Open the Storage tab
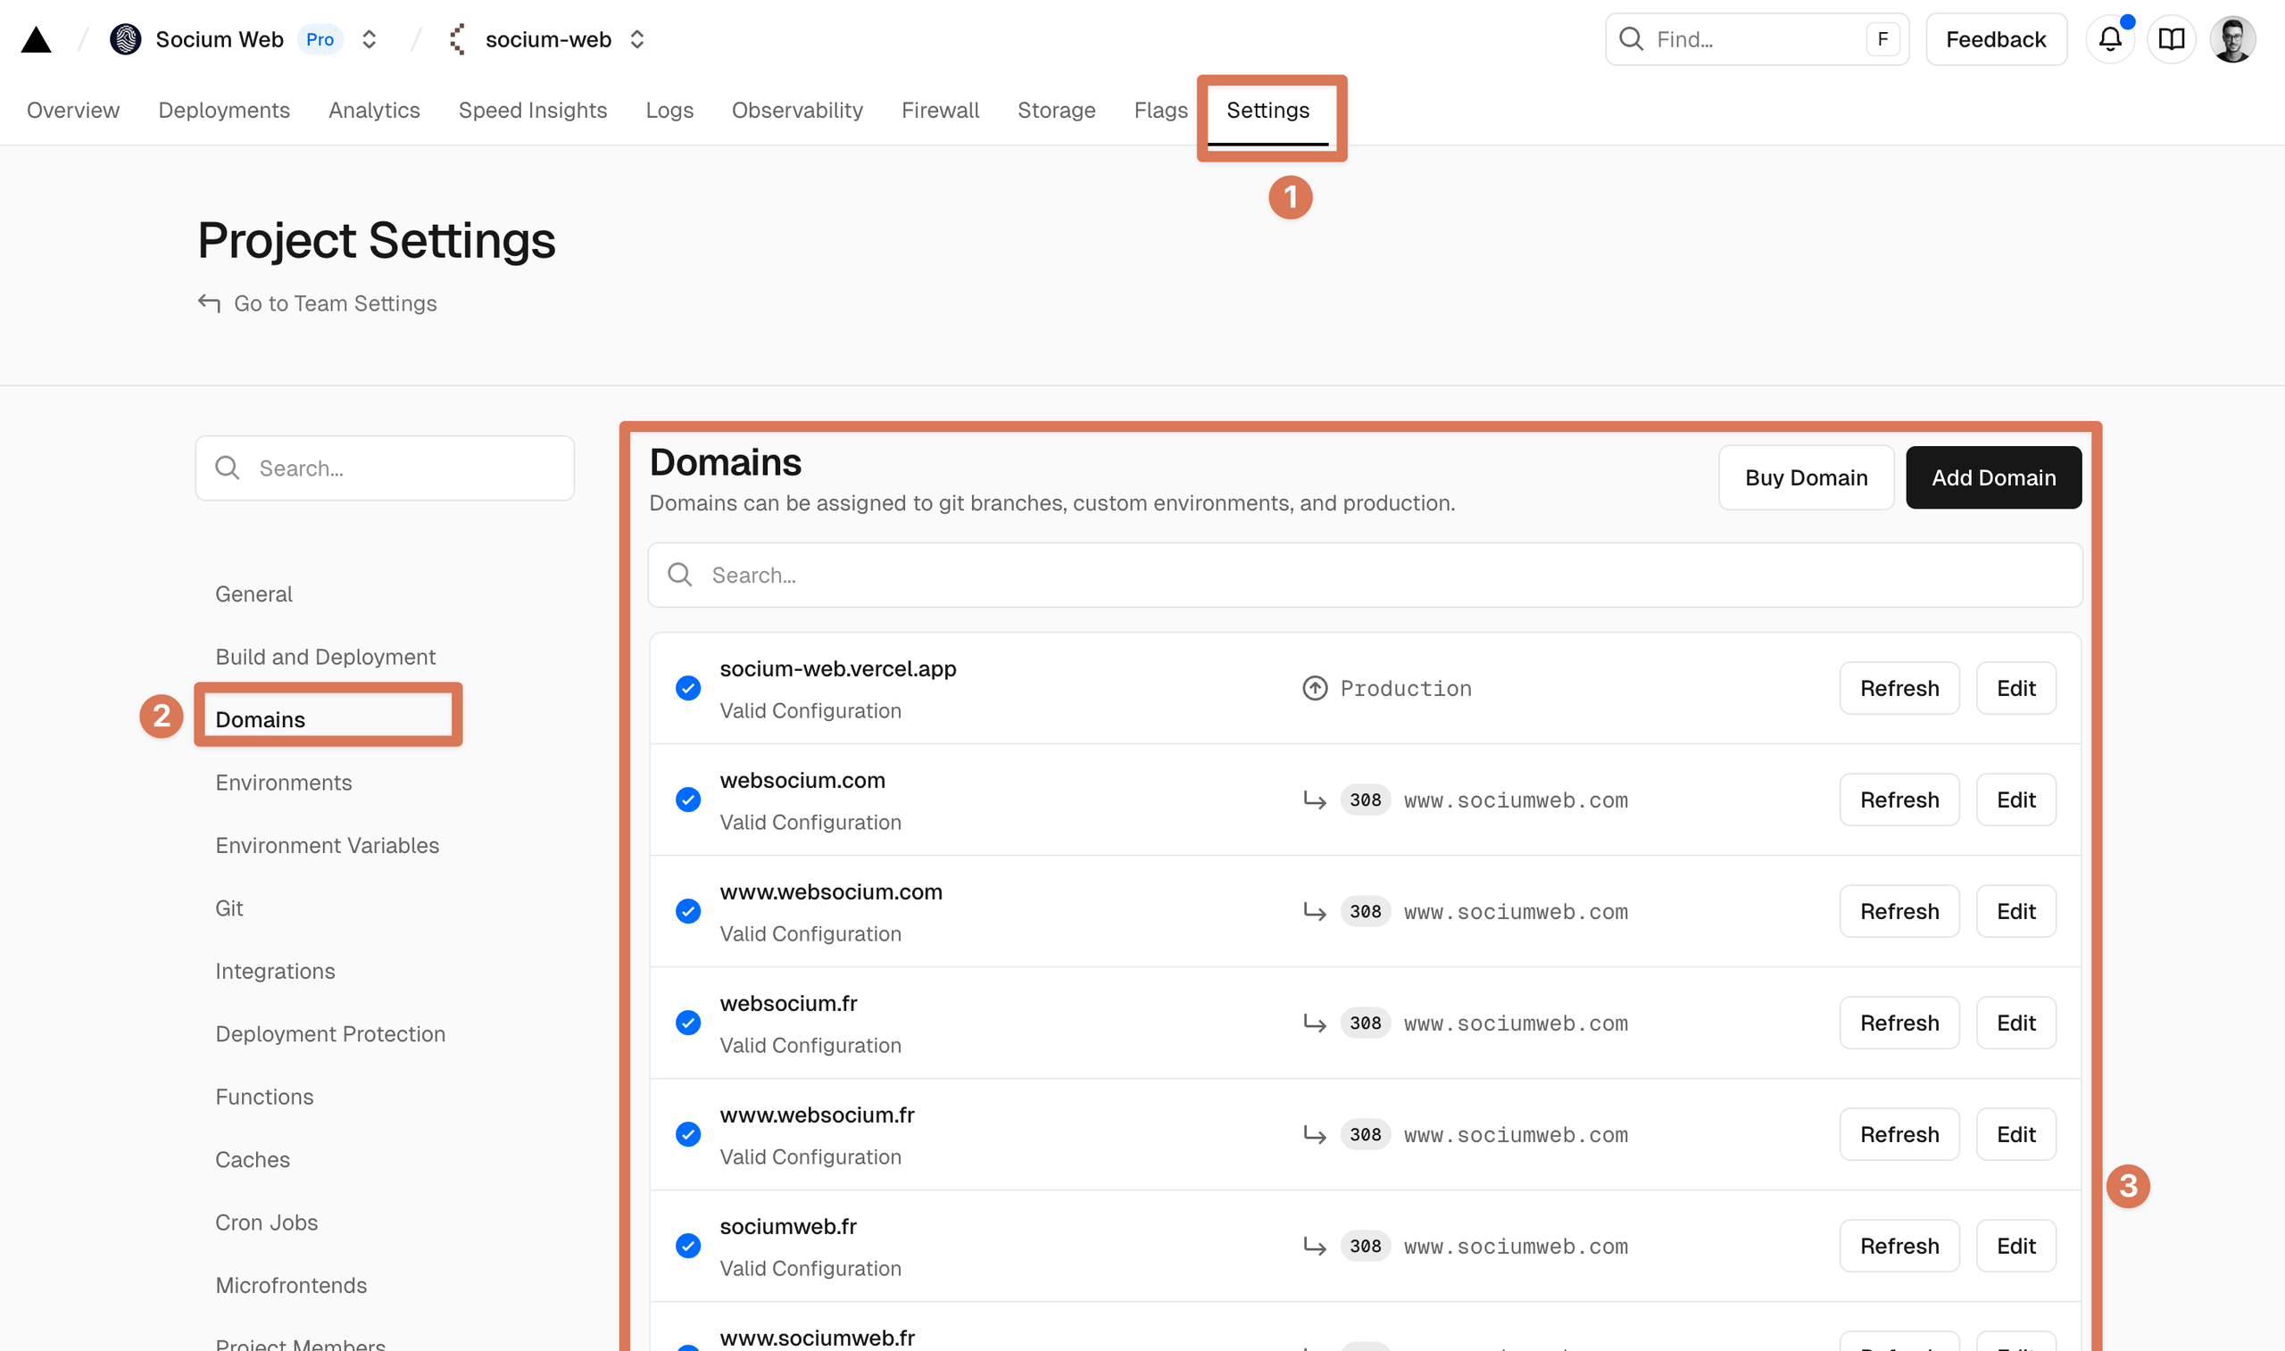Image resolution: width=2285 pixels, height=1351 pixels. click(1056, 110)
